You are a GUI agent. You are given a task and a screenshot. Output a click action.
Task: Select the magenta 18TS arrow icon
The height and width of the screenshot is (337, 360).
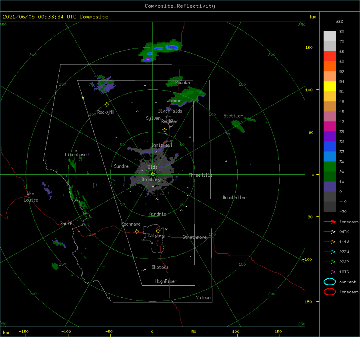330,272
